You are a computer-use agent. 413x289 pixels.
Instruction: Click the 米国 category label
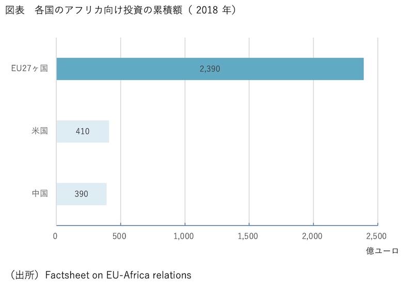tap(39, 131)
